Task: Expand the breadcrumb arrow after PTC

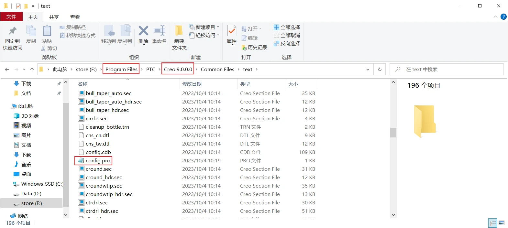Action: pyautogui.click(x=159, y=70)
